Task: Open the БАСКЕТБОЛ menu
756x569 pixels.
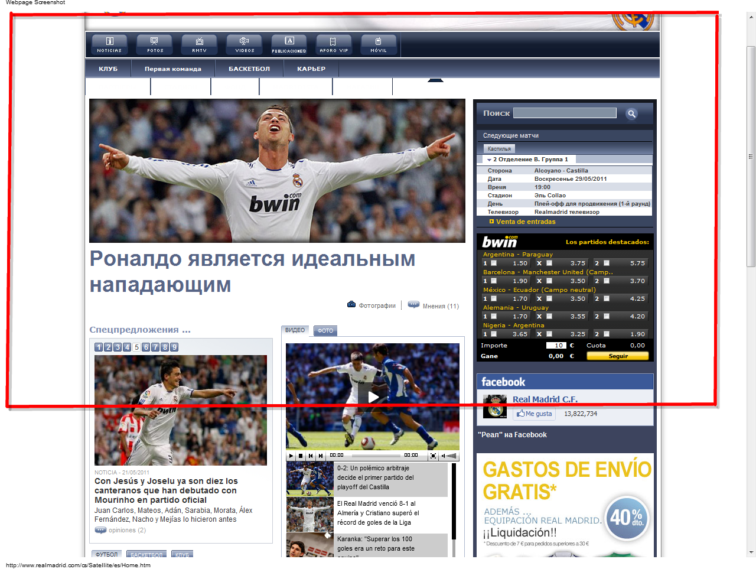Action: coord(249,69)
